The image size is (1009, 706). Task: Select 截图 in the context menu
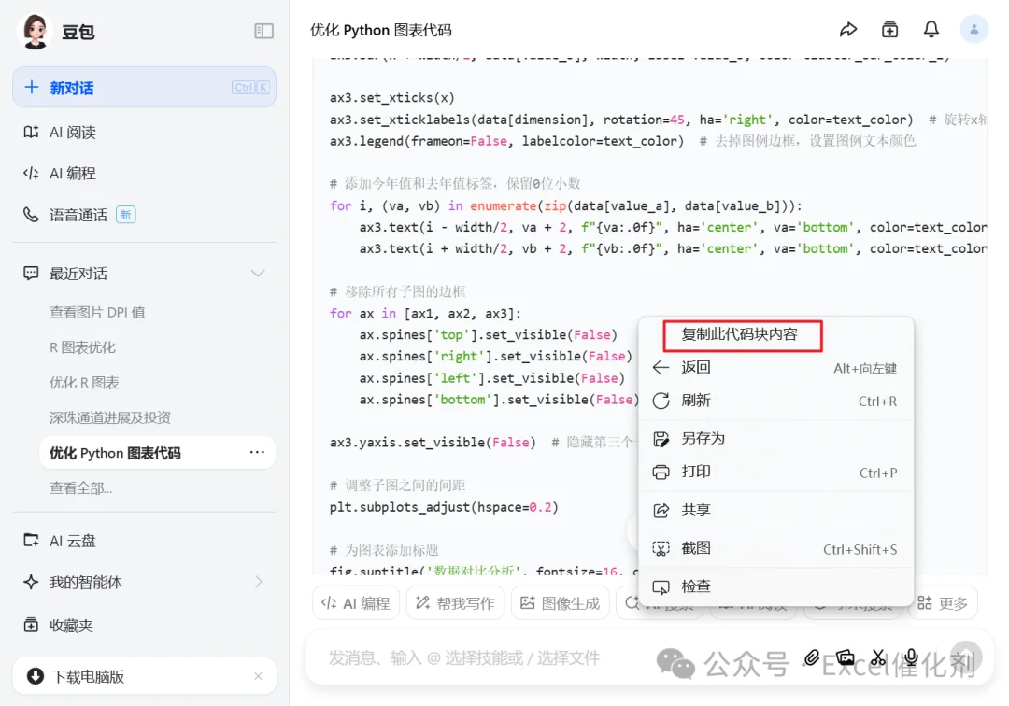coord(776,548)
